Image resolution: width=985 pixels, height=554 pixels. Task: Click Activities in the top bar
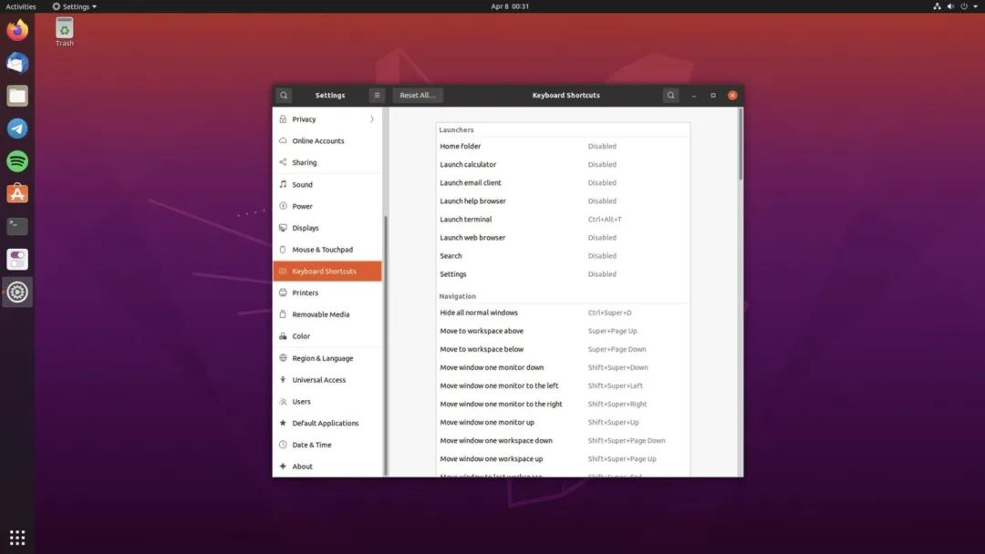21,6
